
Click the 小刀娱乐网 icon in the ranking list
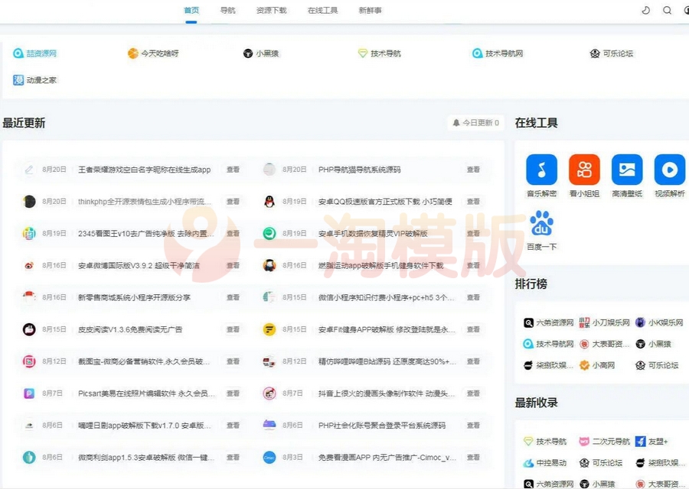point(583,322)
